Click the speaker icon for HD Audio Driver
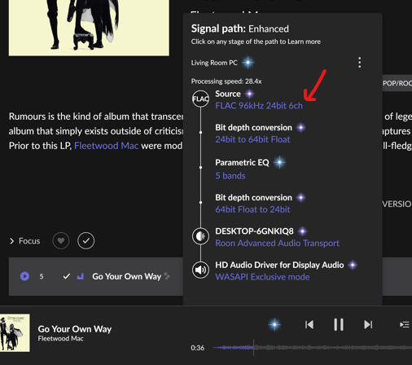The height and width of the screenshot is (365, 412). click(200, 270)
